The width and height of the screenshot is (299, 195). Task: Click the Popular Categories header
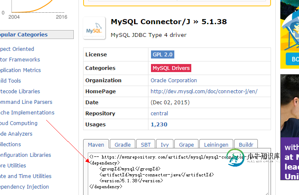(x=36, y=34)
